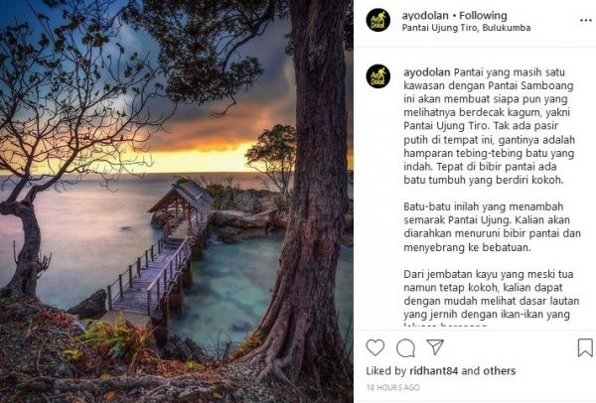Select the beach sunset photo of the post

(x=177, y=201)
